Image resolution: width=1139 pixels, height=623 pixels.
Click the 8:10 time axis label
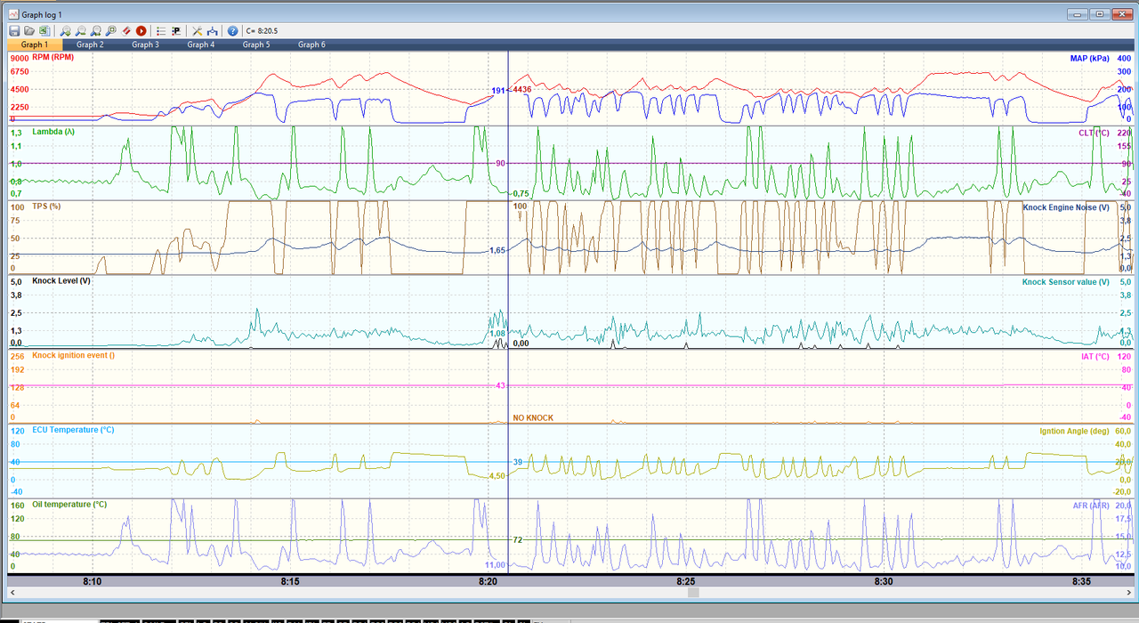pyautogui.click(x=92, y=581)
